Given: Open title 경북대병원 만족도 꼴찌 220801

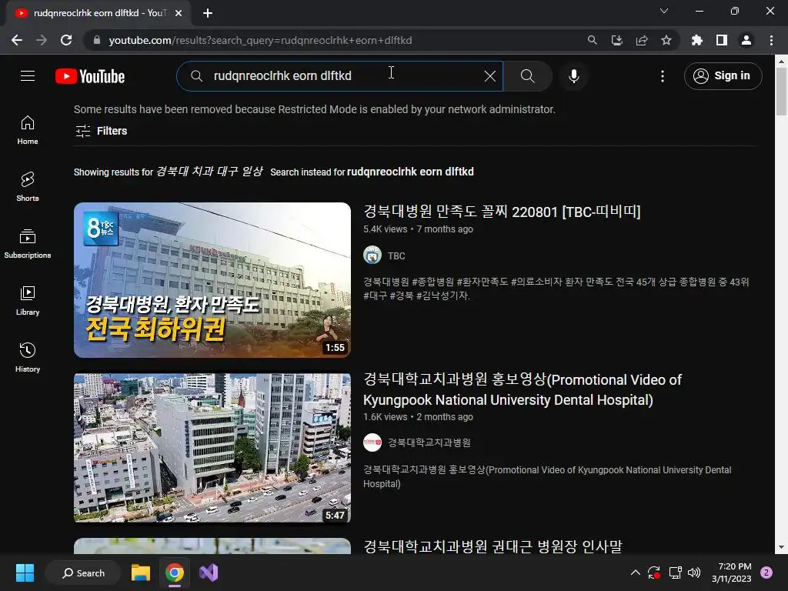Looking at the screenshot, I should click(502, 212).
